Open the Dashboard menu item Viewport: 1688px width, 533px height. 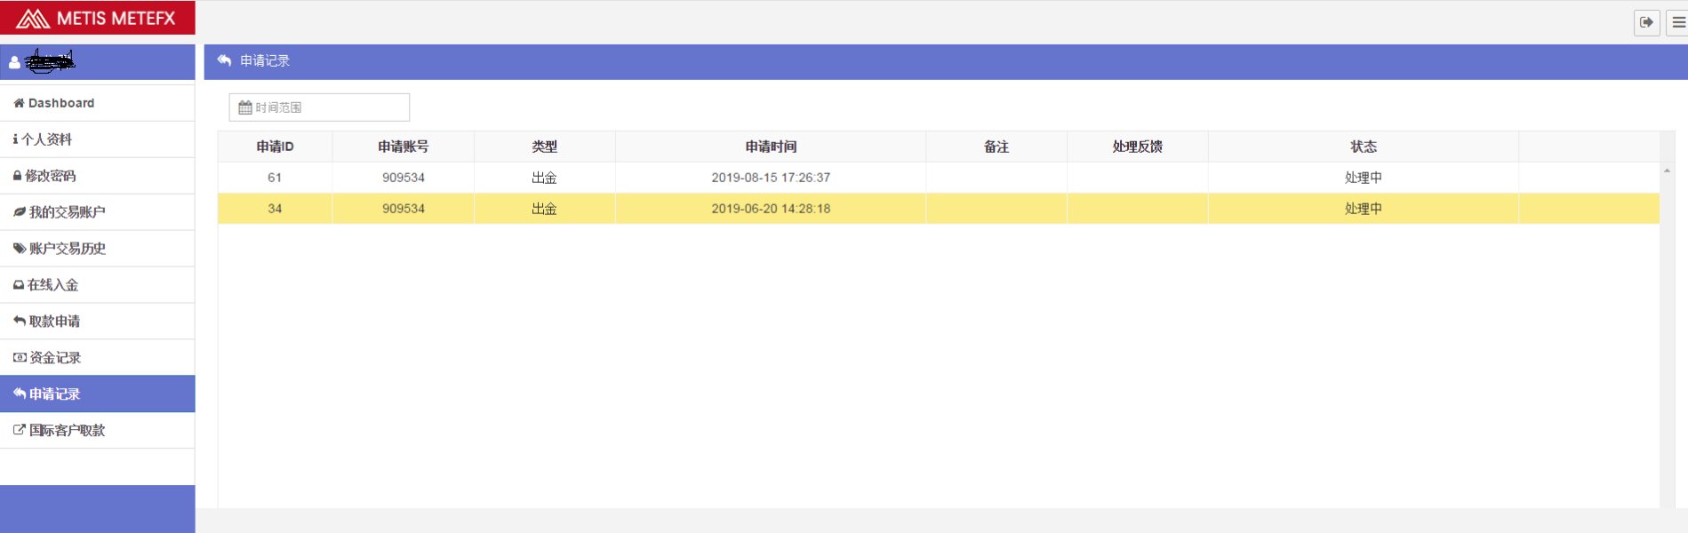pyautogui.click(x=98, y=103)
